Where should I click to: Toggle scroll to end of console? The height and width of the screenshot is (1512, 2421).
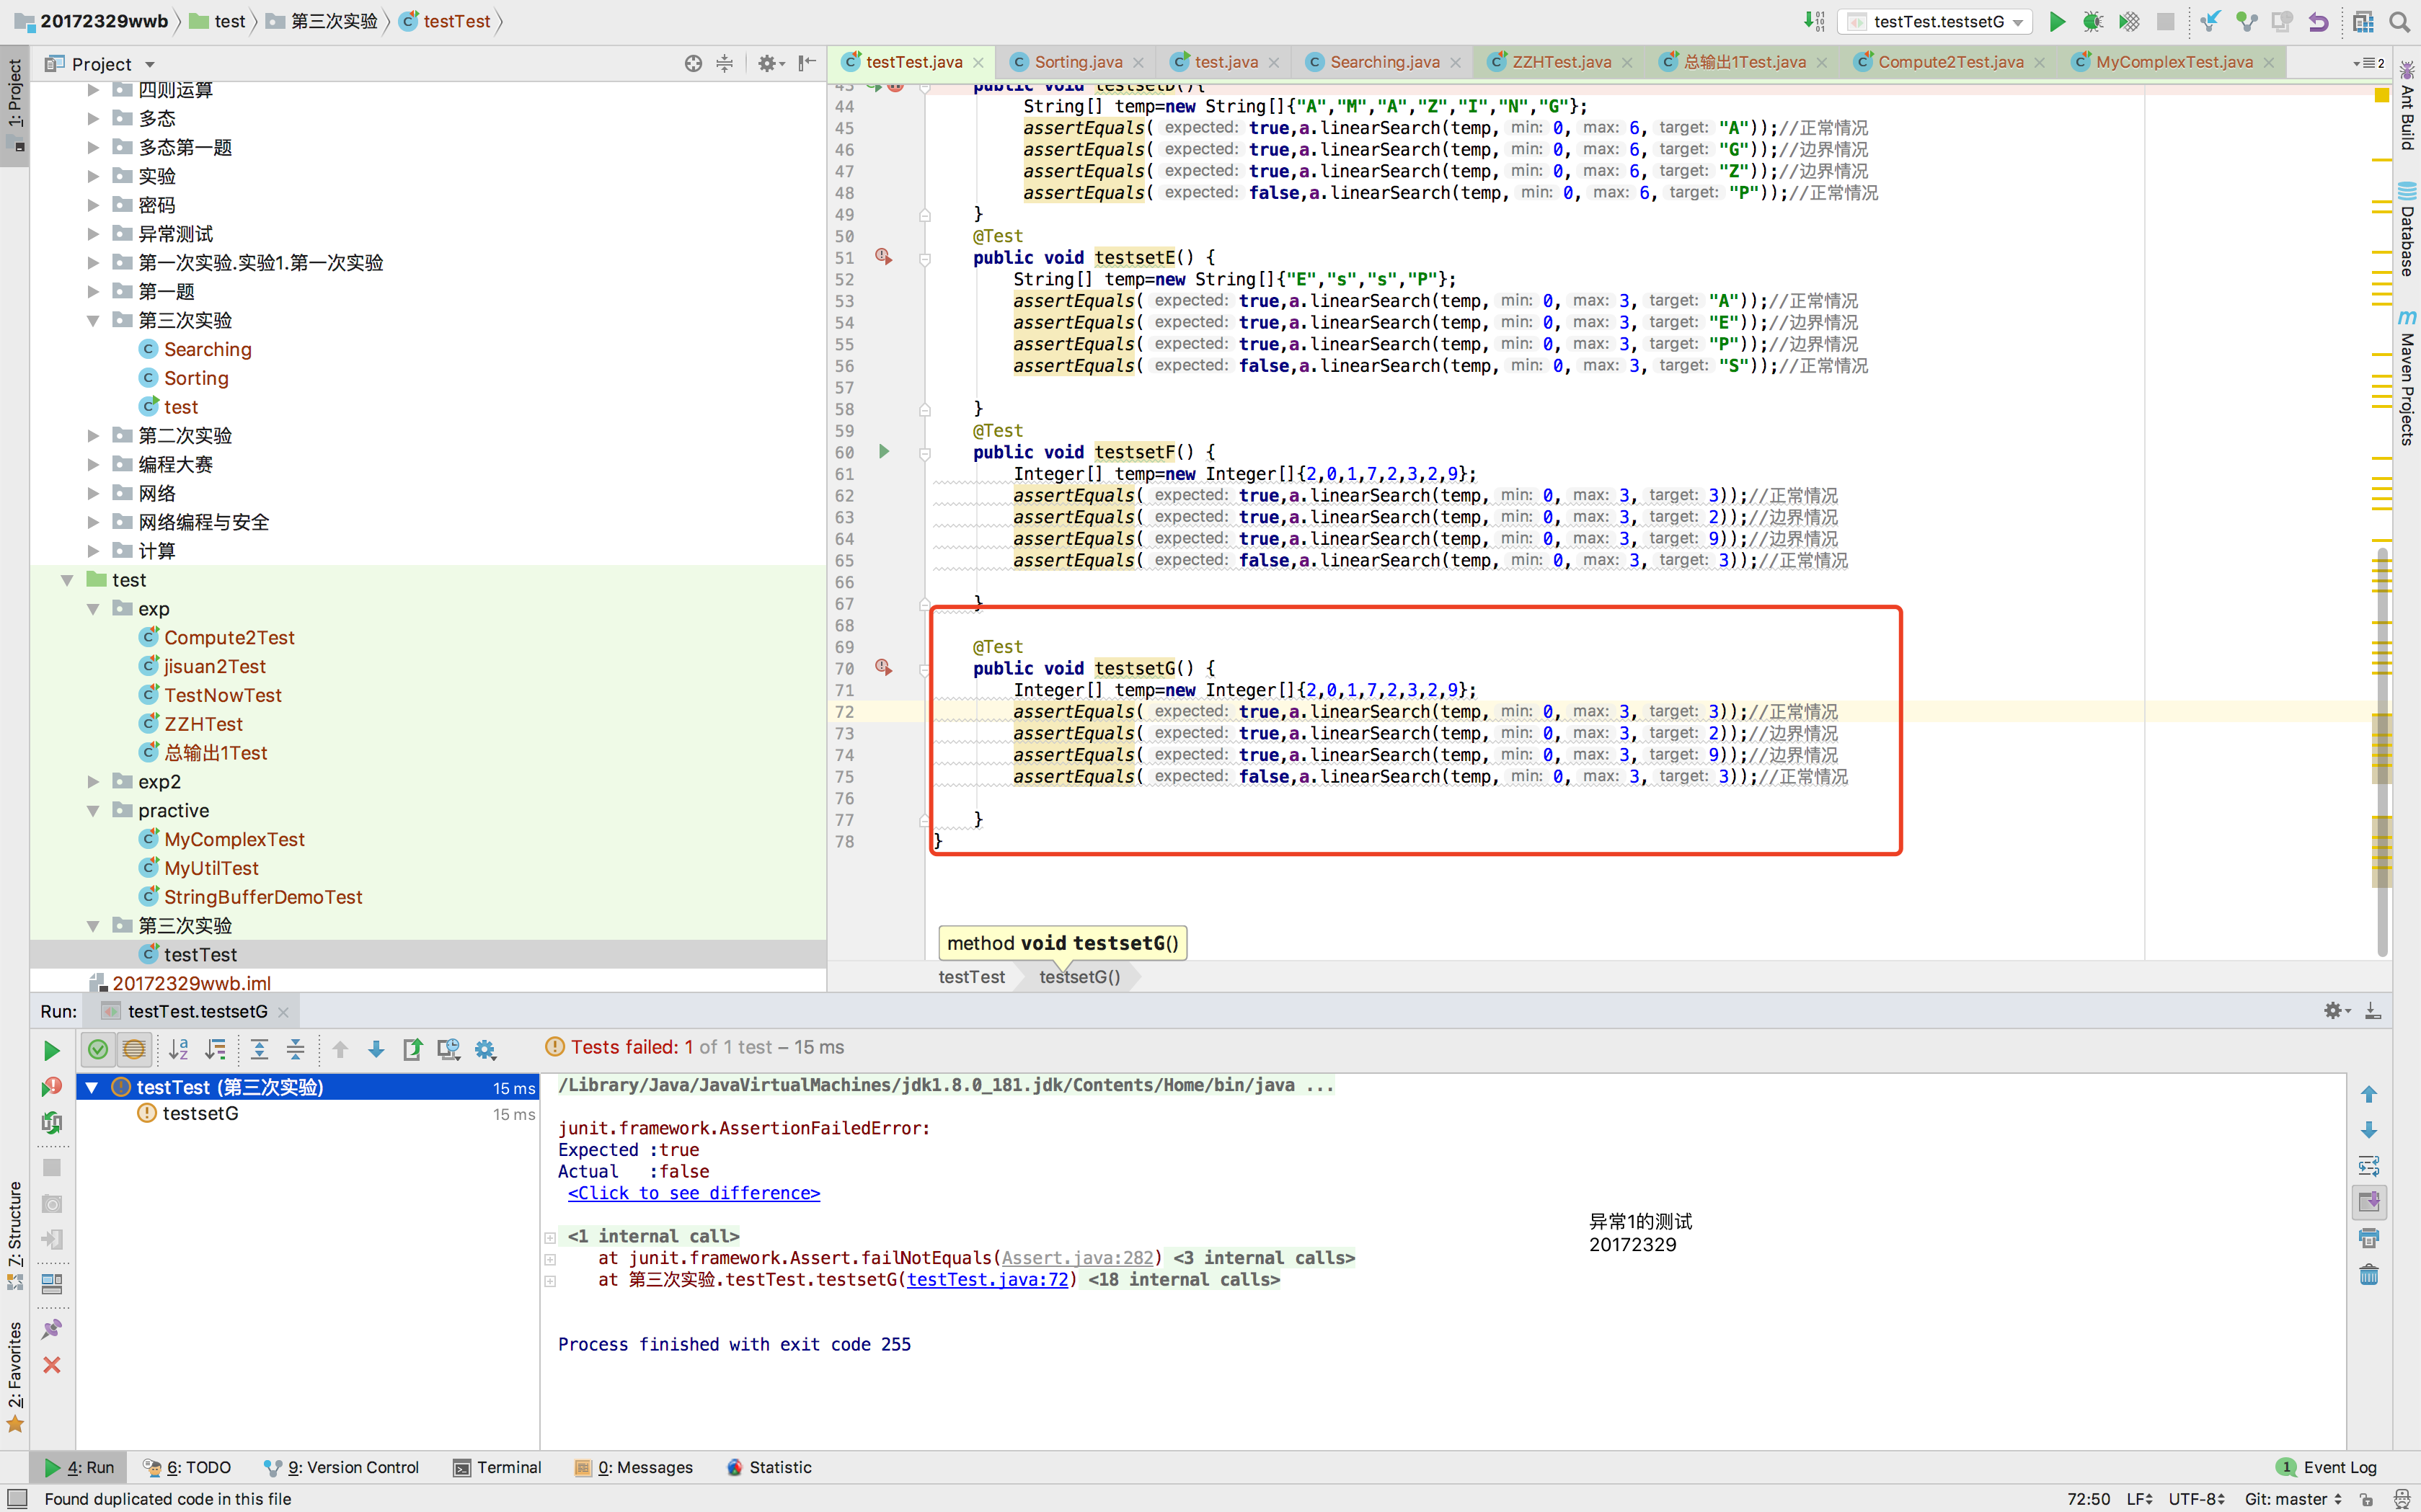tap(2369, 1202)
